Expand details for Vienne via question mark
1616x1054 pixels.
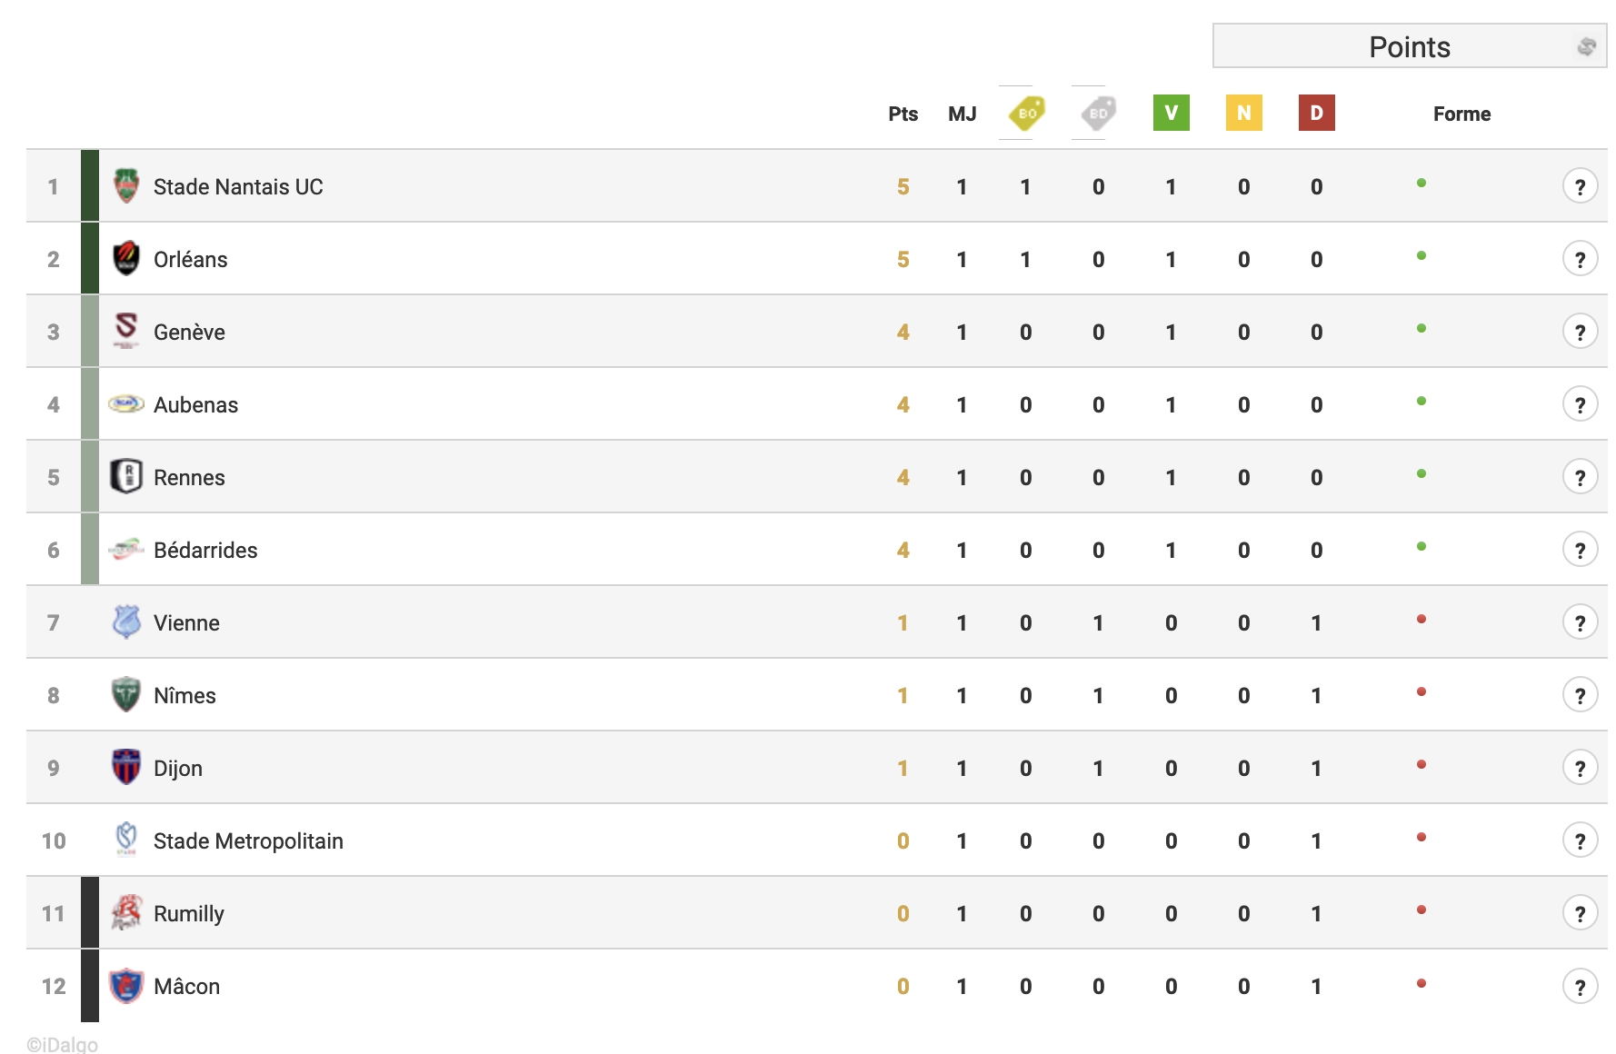[x=1581, y=622]
